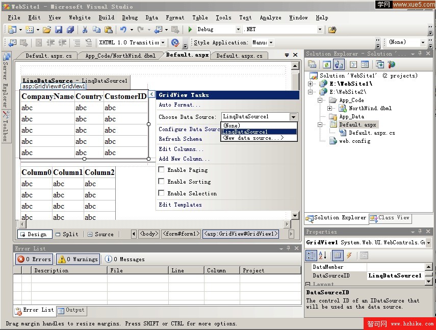
Task: Click Refresh Schema link
Action: [180, 139]
